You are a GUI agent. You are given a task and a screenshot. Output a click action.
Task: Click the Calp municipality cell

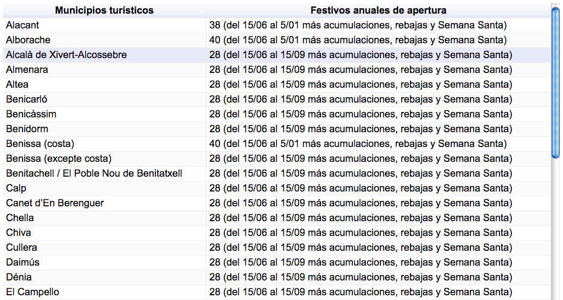[16, 188]
